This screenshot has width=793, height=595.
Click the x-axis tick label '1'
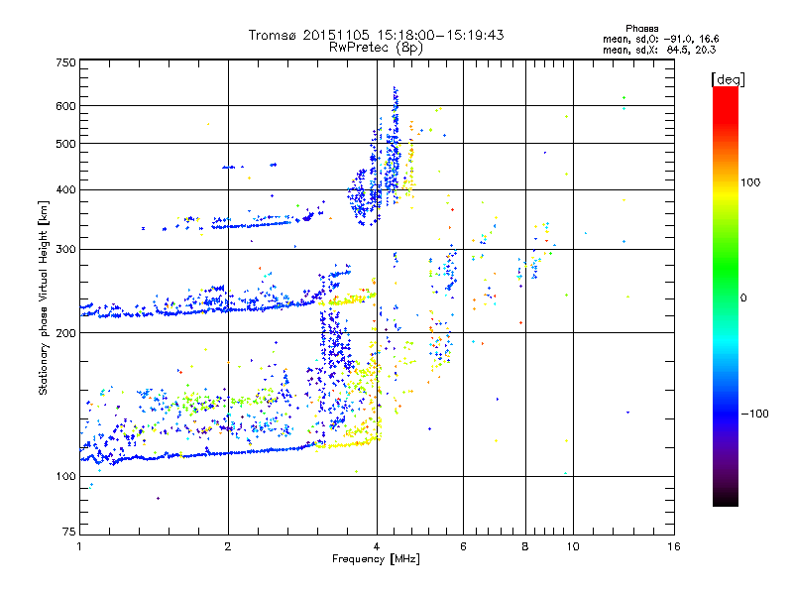pyautogui.click(x=79, y=546)
